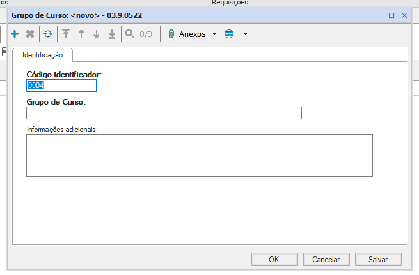
Task: Go to previous record up arrow
Action: pyautogui.click(x=81, y=34)
